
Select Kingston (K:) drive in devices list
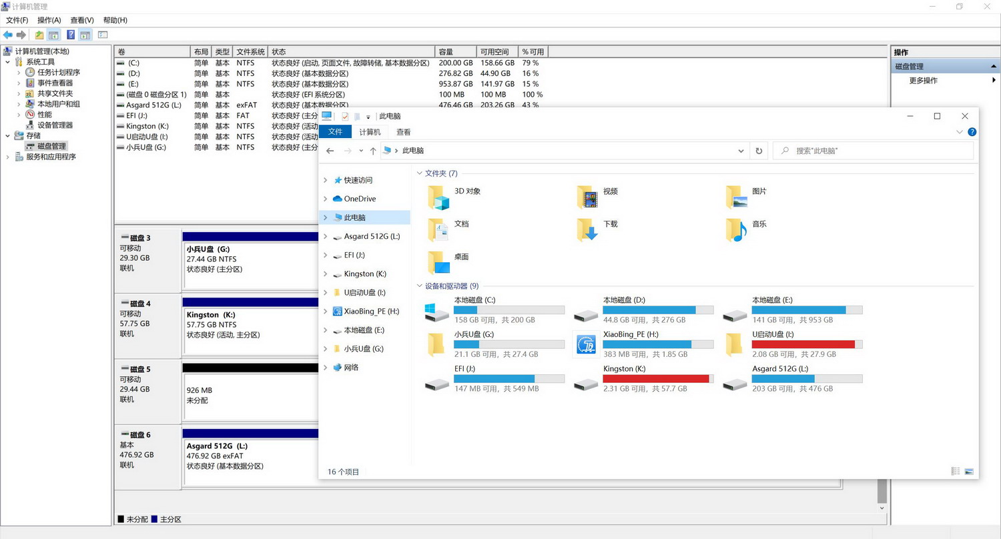pos(643,378)
